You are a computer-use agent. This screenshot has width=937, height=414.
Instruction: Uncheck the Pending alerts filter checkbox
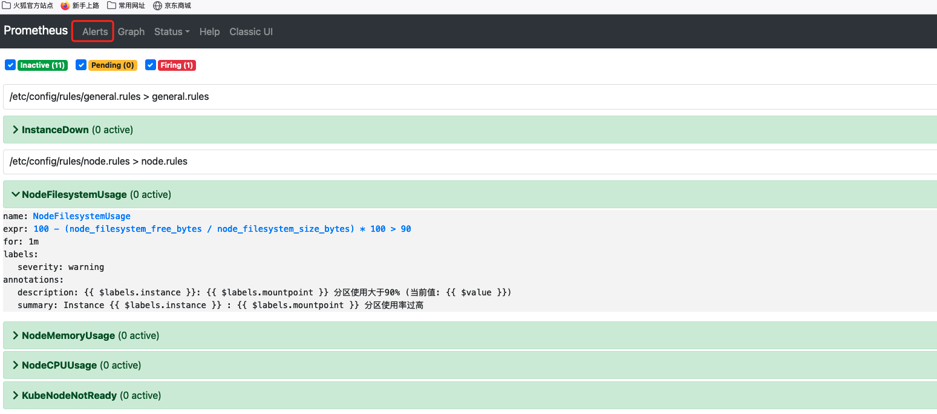tap(80, 65)
